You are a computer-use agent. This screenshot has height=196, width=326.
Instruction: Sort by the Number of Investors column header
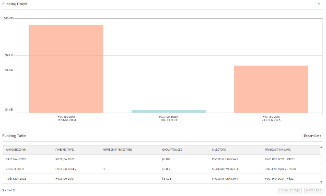coord(118,150)
